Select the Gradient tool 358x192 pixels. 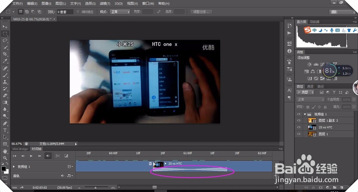click(x=5, y=102)
